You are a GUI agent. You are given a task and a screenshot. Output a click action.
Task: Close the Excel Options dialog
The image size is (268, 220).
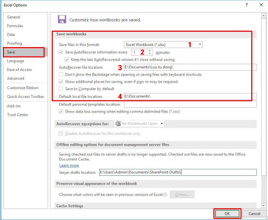261,5
